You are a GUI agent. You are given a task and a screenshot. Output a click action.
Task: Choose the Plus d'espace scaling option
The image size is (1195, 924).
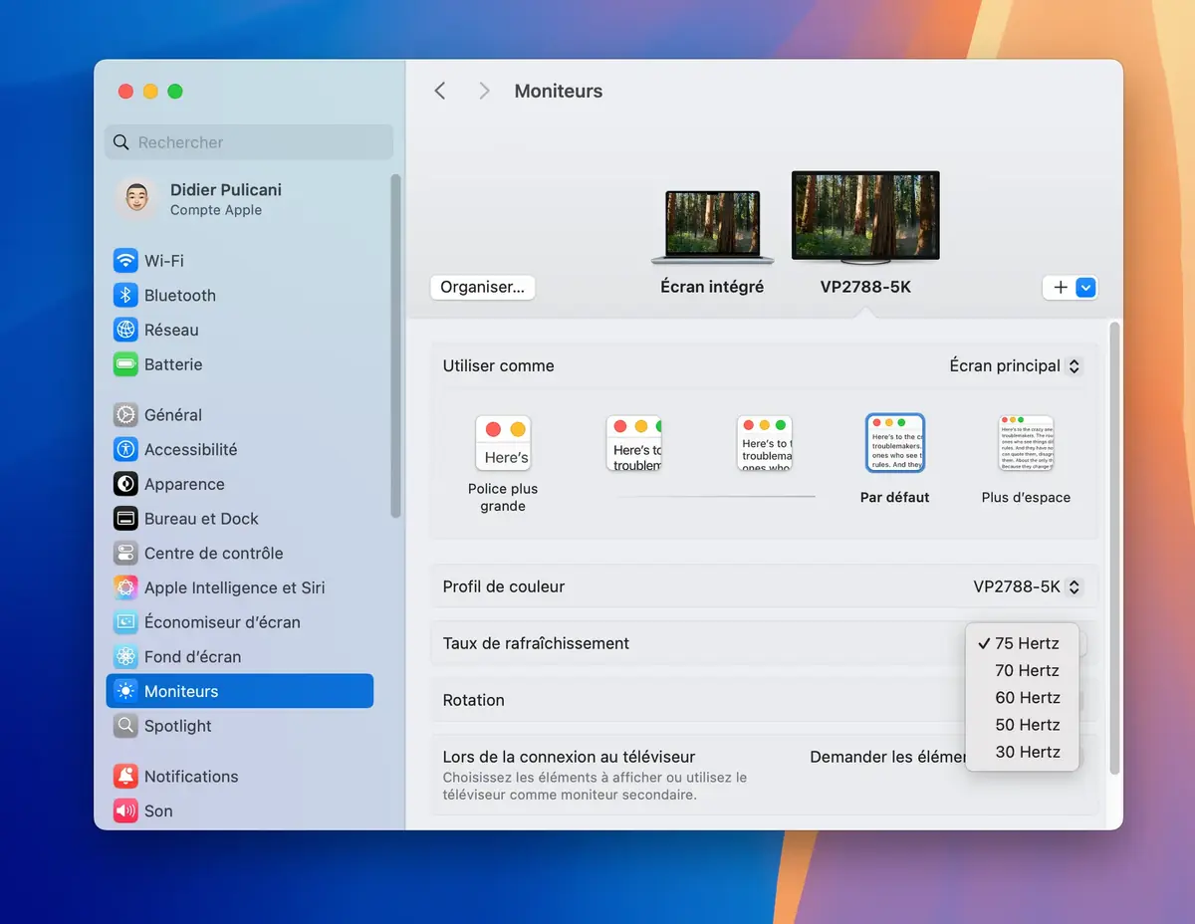coord(1025,443)
